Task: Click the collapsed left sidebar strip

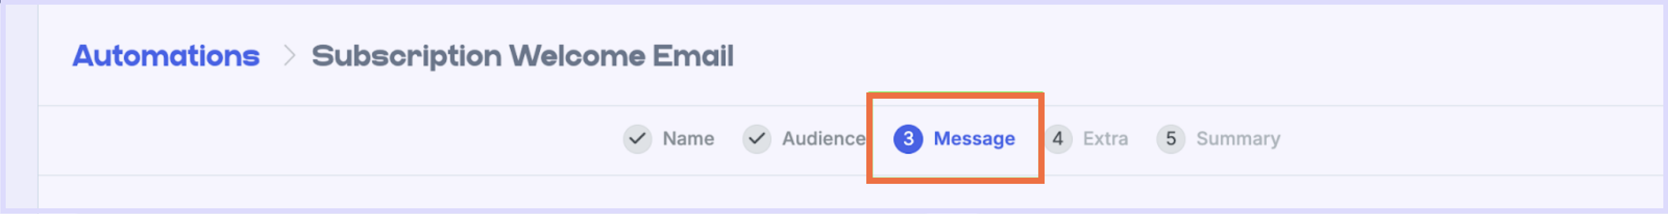Action: (21, 107)
